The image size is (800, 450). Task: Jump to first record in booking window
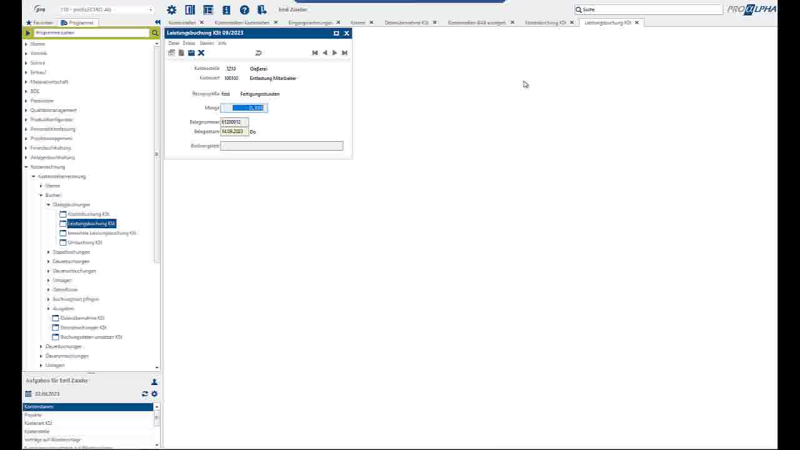(315, 53)
